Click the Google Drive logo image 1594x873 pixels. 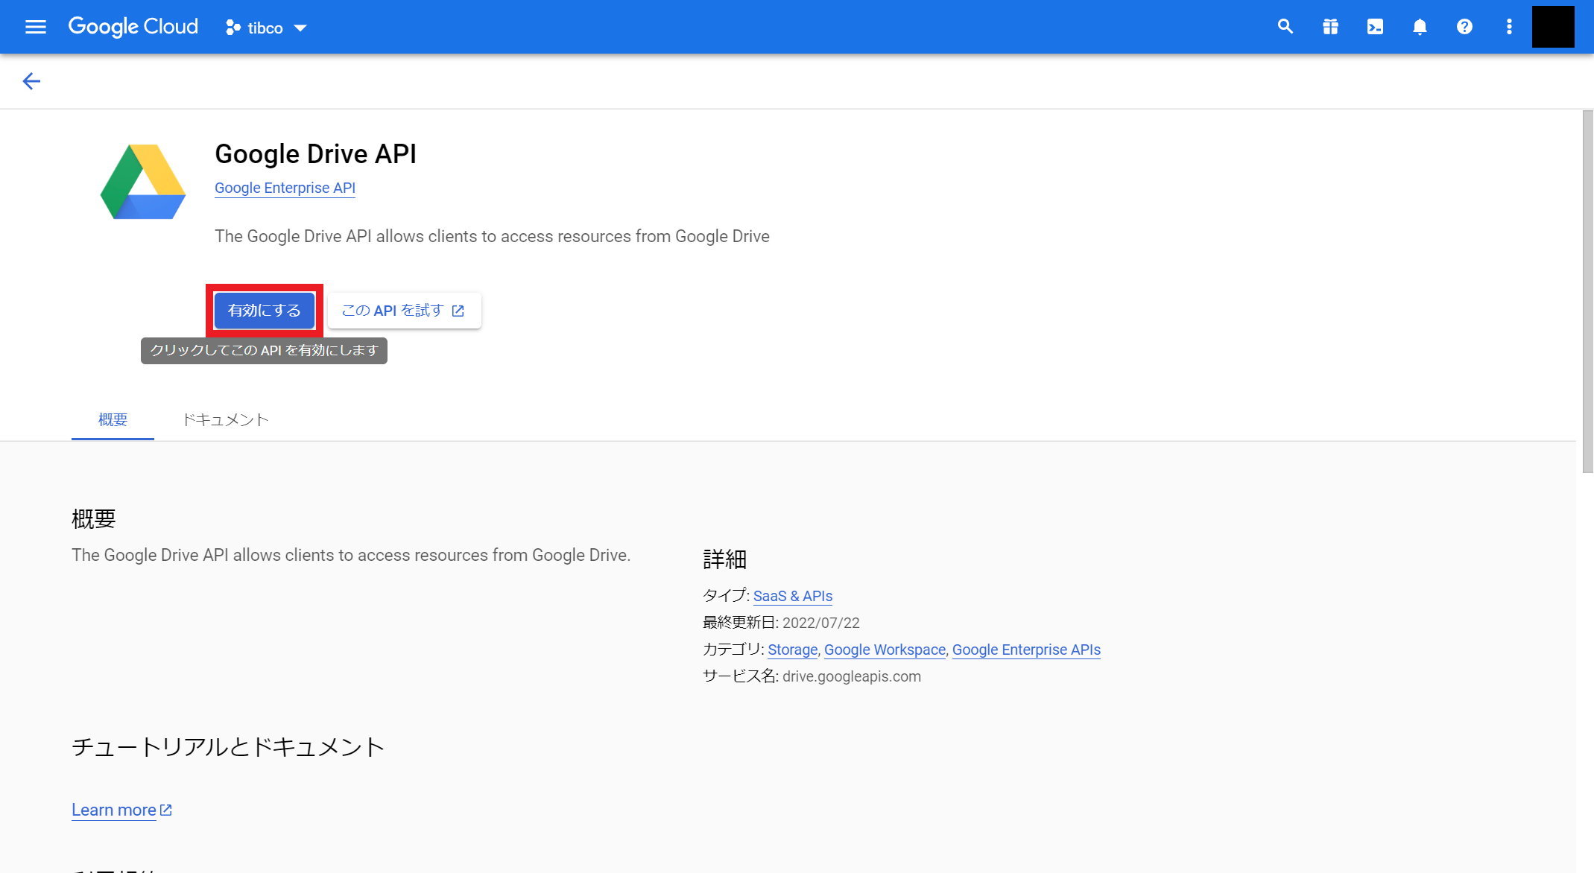pos(143,182)
